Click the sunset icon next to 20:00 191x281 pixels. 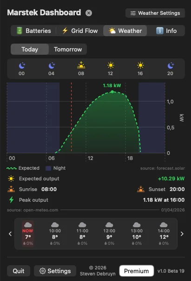click(x=141, y=189)
